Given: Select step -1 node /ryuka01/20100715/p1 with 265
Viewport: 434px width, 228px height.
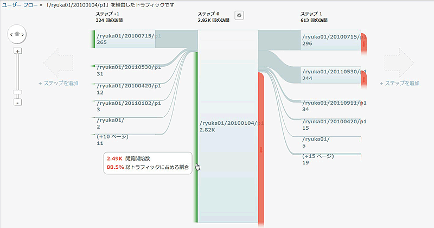Looking at the screenshot, I should (127, 39).
